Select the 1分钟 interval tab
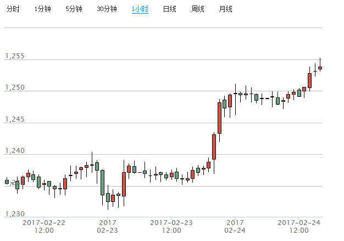Viewport: 344px width, 241px height. (x=42, y=9)
